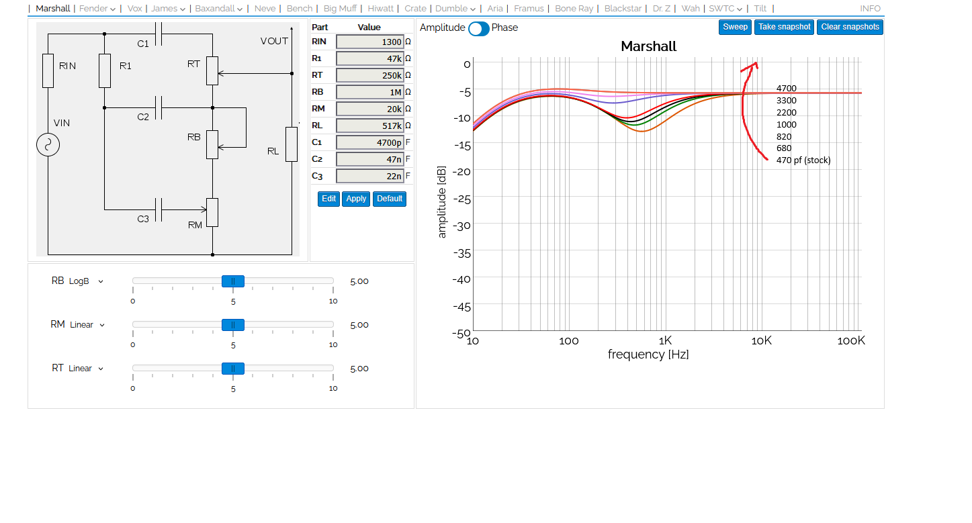This screenshot has width=972, height=523.
Task: Expand the Fender tone stack menu
Action: click(97, 9)
